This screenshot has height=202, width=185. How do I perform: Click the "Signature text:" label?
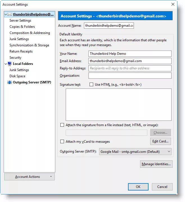pos(70,85)
